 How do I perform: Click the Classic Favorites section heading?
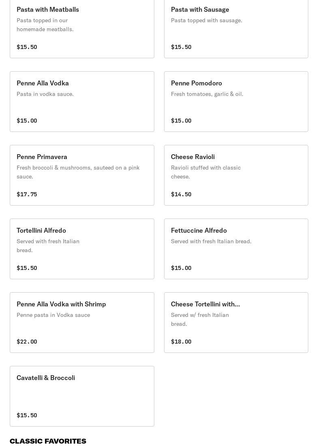click(x=48, y=441)
